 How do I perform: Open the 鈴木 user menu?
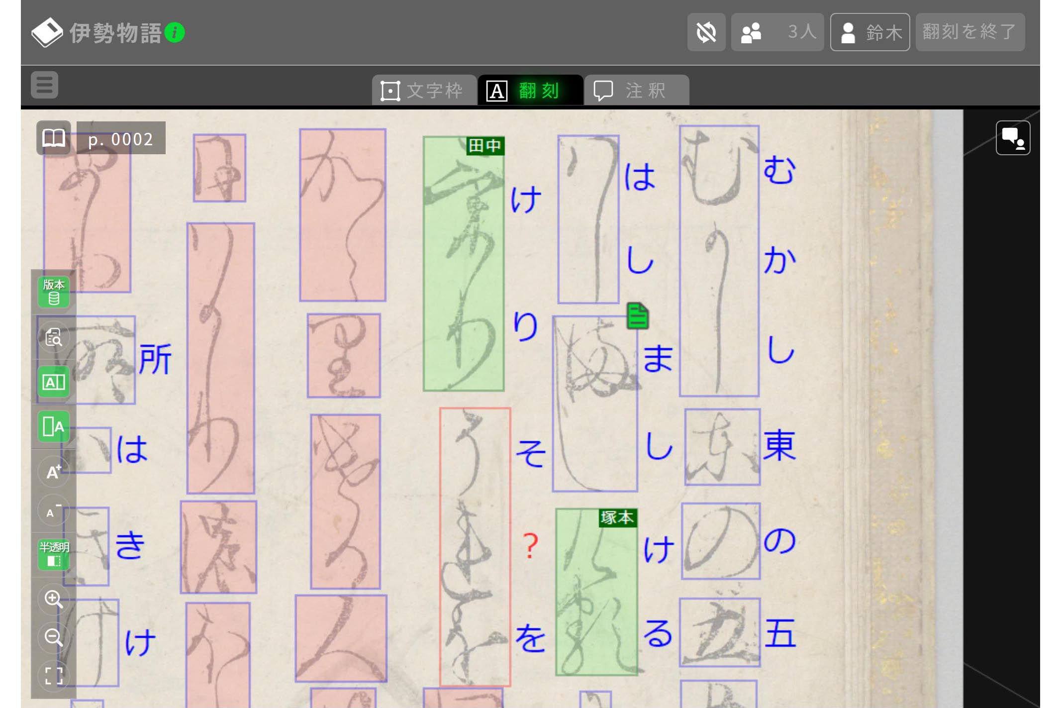869,33
